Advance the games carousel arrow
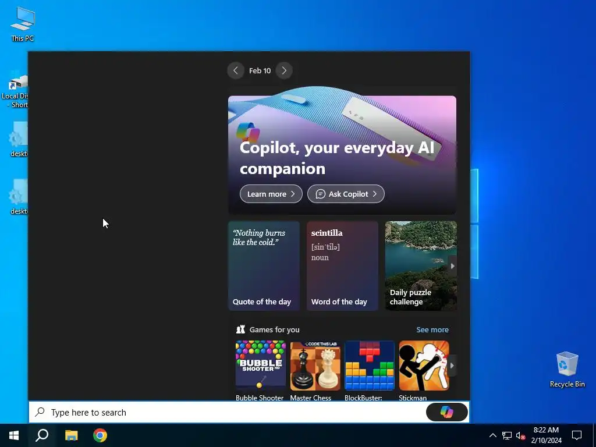Viewport: 596px width, 447px height. click(452, 366)
